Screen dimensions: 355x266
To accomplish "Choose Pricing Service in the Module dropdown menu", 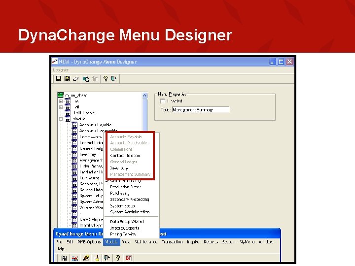I will coord(123,234).
